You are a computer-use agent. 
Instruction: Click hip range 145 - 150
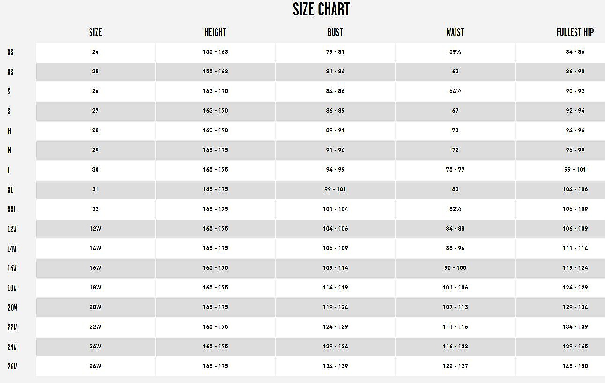pos(575,366)
